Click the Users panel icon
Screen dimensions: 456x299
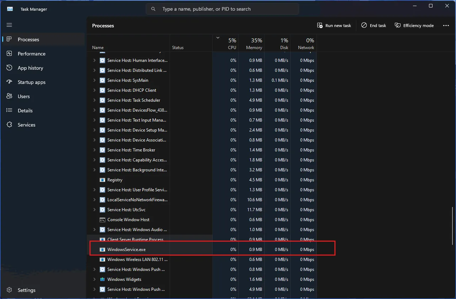click(9, 96)
